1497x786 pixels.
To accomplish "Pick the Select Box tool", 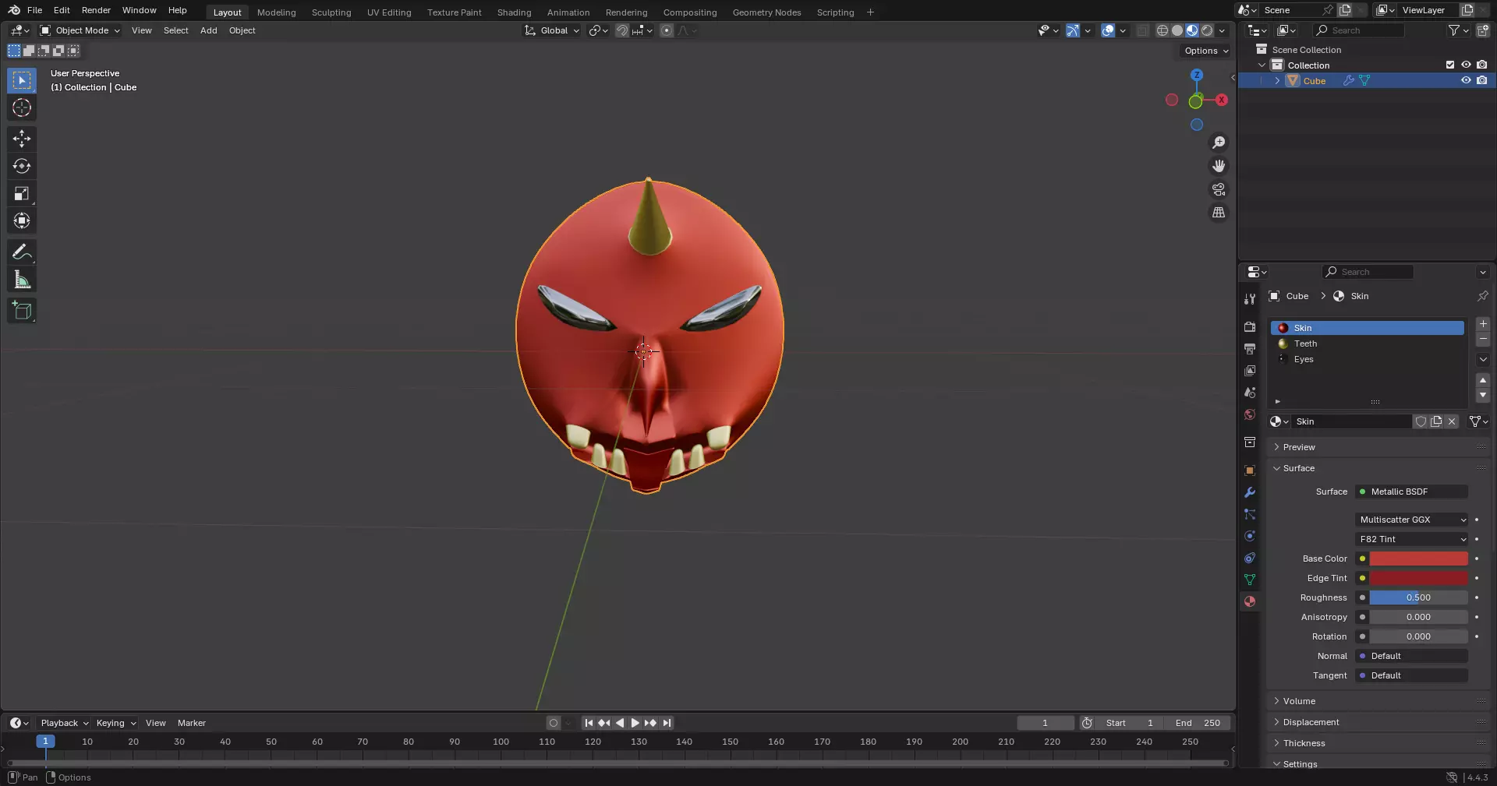I will click(22, 80).
